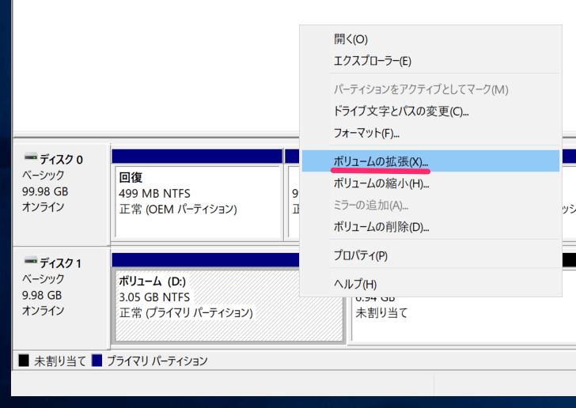
Task: Click パーティションをアクティブとしてマーク(M) menu entry
Action: point(420,89)
